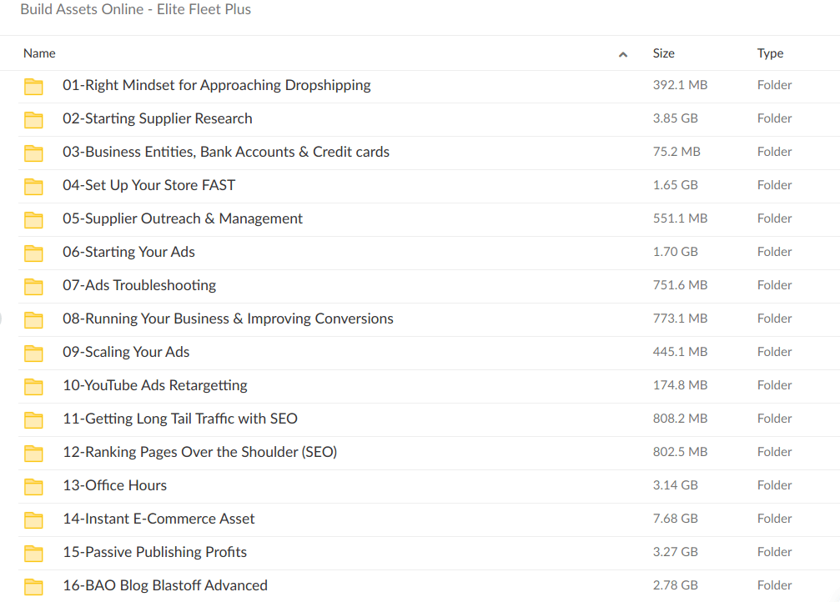Click the sort chevron on the Name column

(622, 53)
